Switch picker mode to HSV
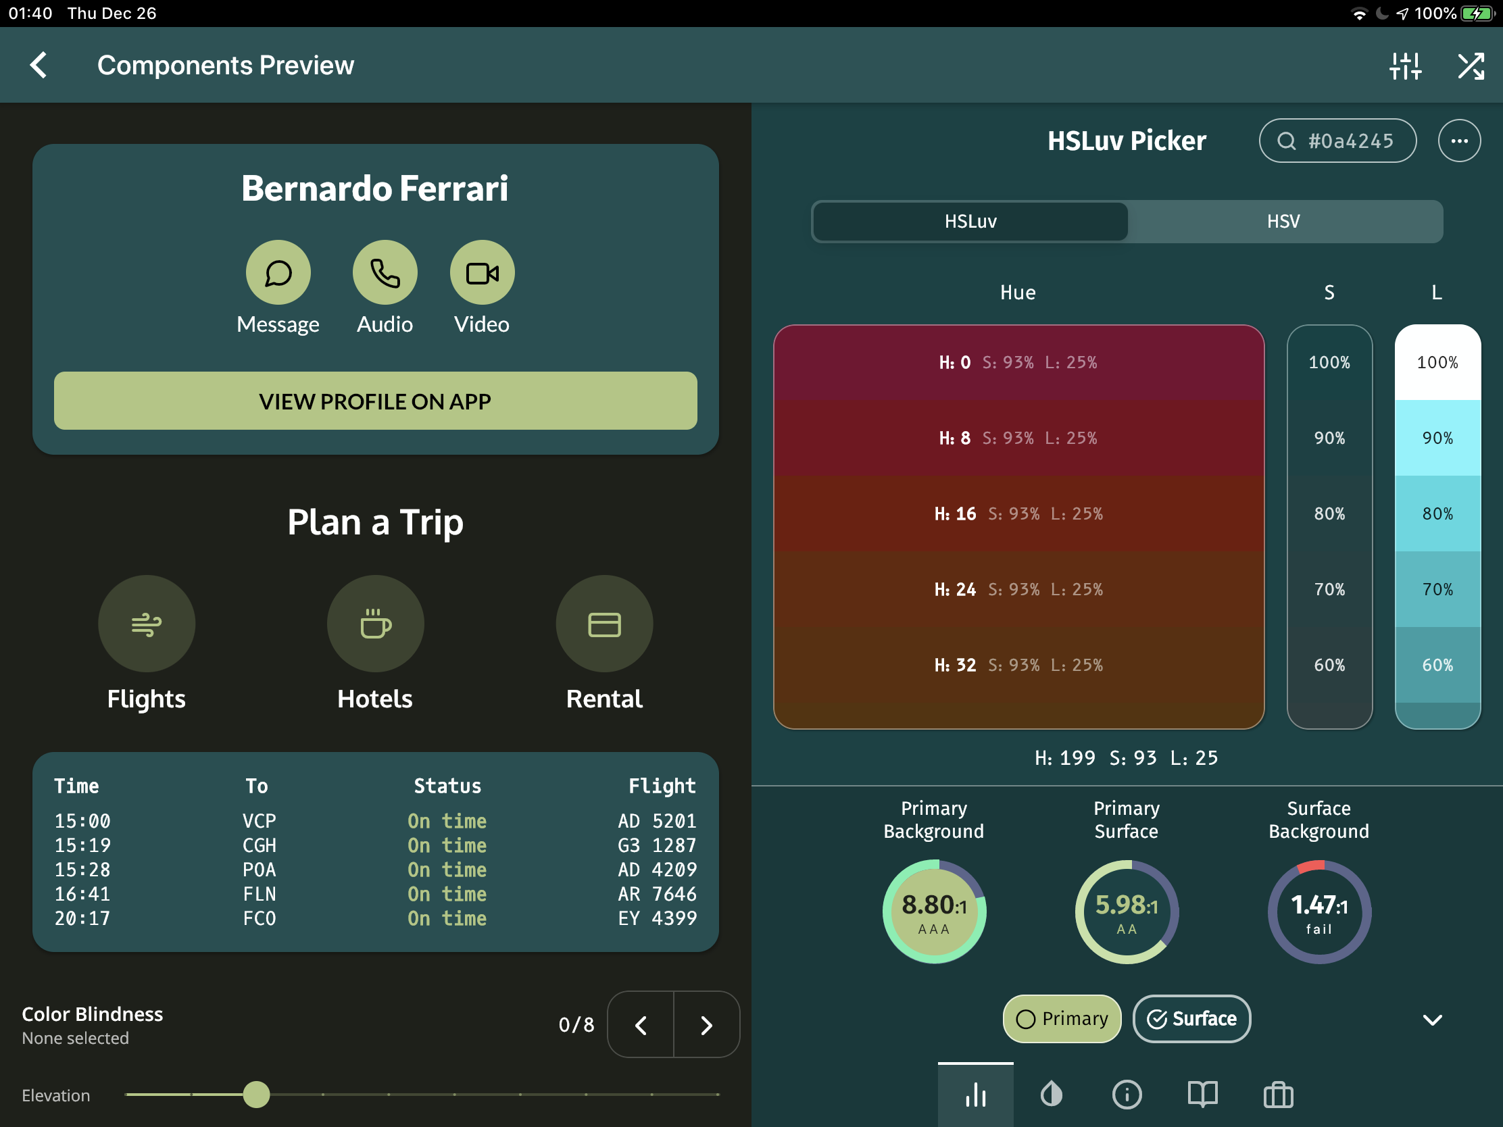Image resolution: width=1503 pixels, height=1127 pixels. [1283, 222]
